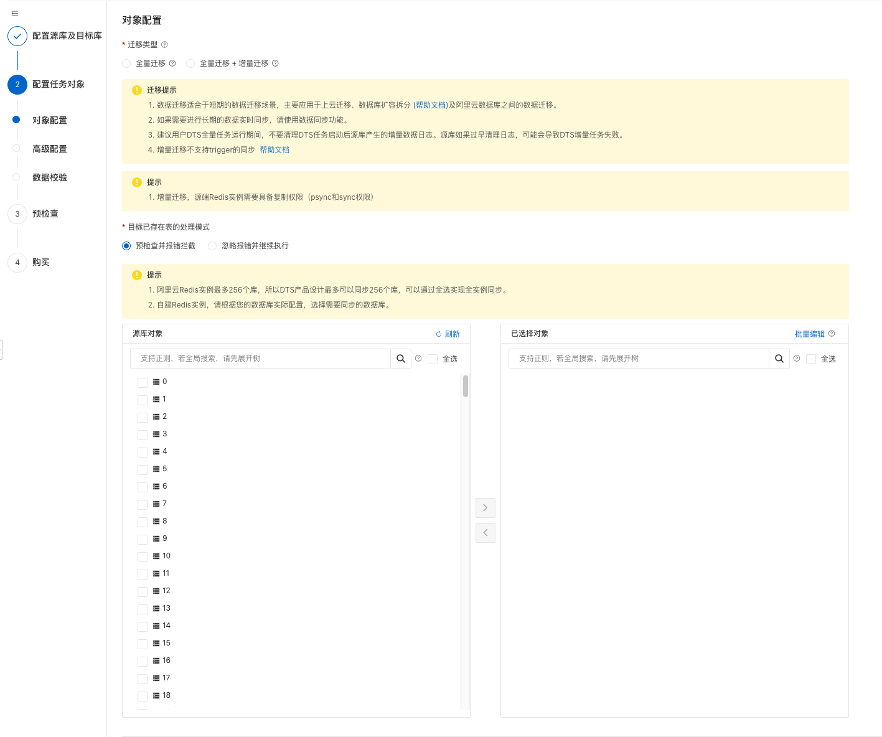Open help icon beside 全量迁移 + 增量迁移

tap(275, 63)
